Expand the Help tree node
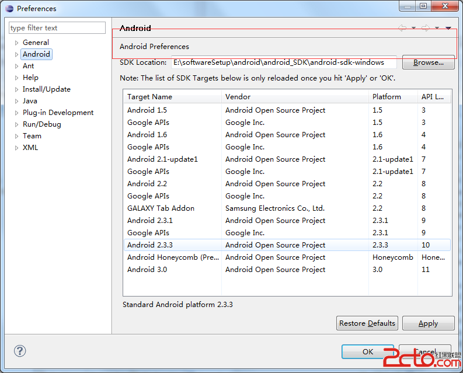Viewport: 463px width, 373px height. click(x=16, y=78)
